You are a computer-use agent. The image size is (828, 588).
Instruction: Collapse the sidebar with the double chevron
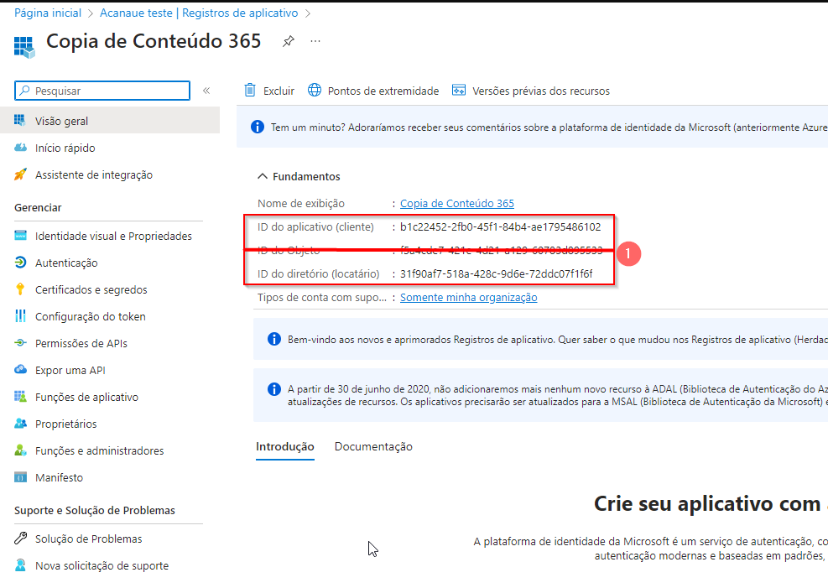click(x=206, y=91)
